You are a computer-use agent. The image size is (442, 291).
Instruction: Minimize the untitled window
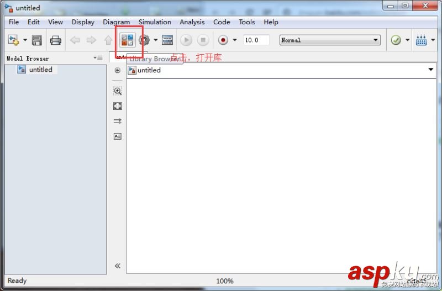click(391, 6)
